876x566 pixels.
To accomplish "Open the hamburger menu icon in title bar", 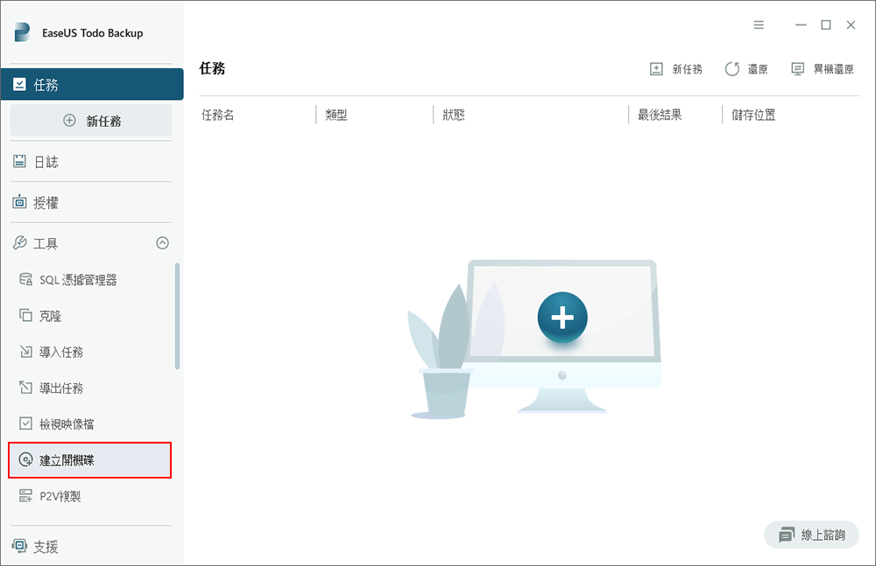I will 759,24.
